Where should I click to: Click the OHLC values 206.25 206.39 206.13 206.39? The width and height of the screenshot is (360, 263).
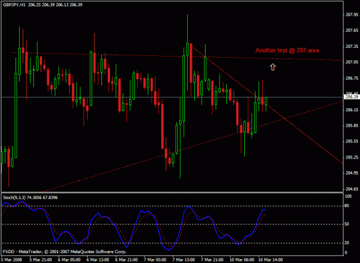click(55, 5)
